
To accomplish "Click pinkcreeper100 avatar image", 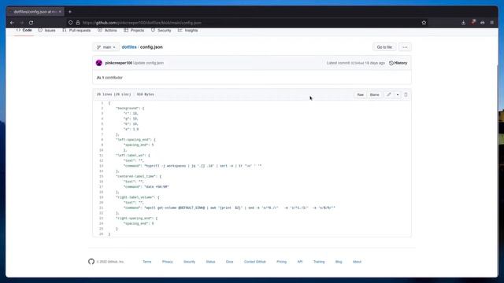I will pyautogui.click(x=99, y=63).
